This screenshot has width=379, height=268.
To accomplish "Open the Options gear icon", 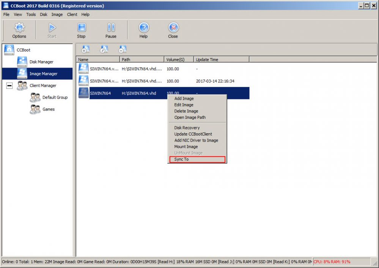I will pos(19,27).
